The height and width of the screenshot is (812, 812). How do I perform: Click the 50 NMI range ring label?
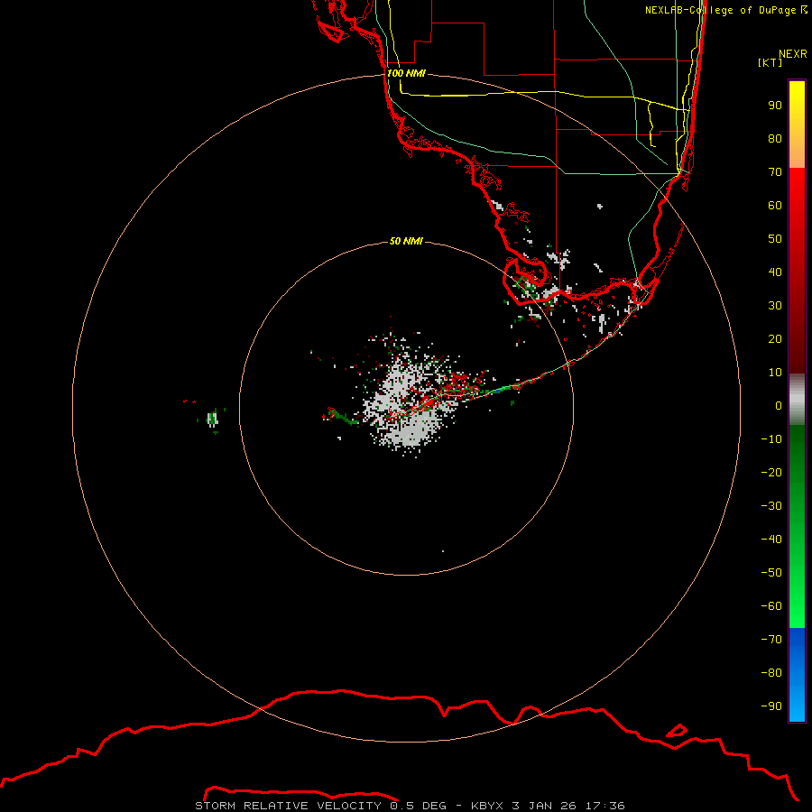click(406, 241)
